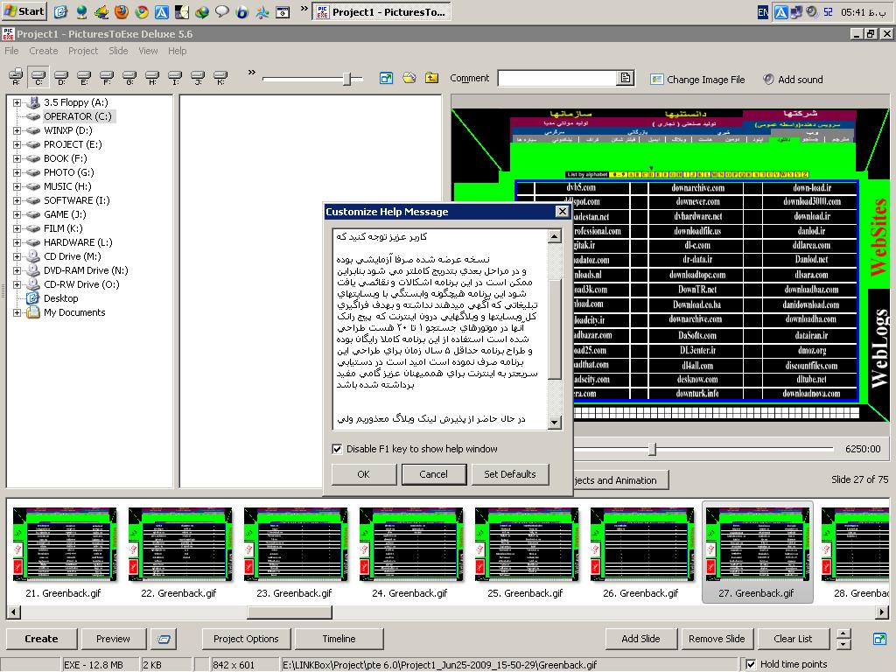This screenshot has width=896, height=672.
Task: Click into the help message text area
Action: click(x=440, y=329)
